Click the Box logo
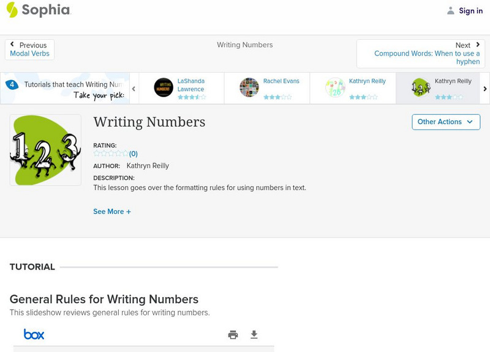The height and width of the screenshot is (352, 490). 34,334
